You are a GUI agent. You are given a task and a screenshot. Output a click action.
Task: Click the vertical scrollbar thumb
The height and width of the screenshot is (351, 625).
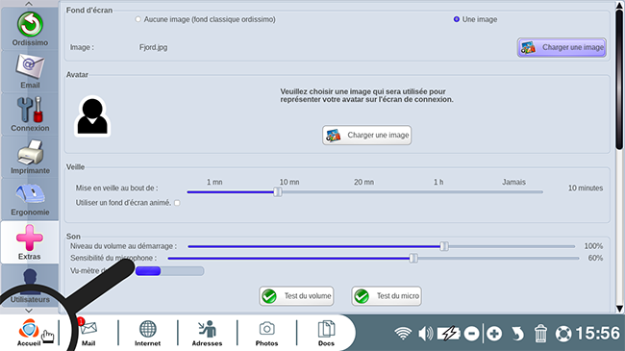(619, 80)
